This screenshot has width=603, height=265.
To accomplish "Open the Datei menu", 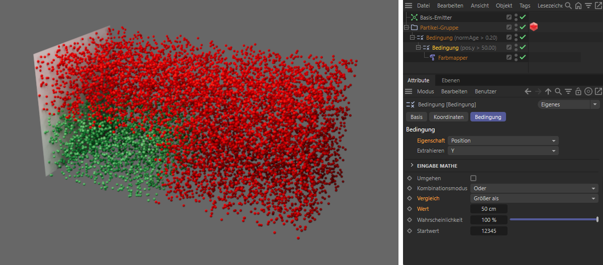I will pyautogui.click(x=424, y=6).
